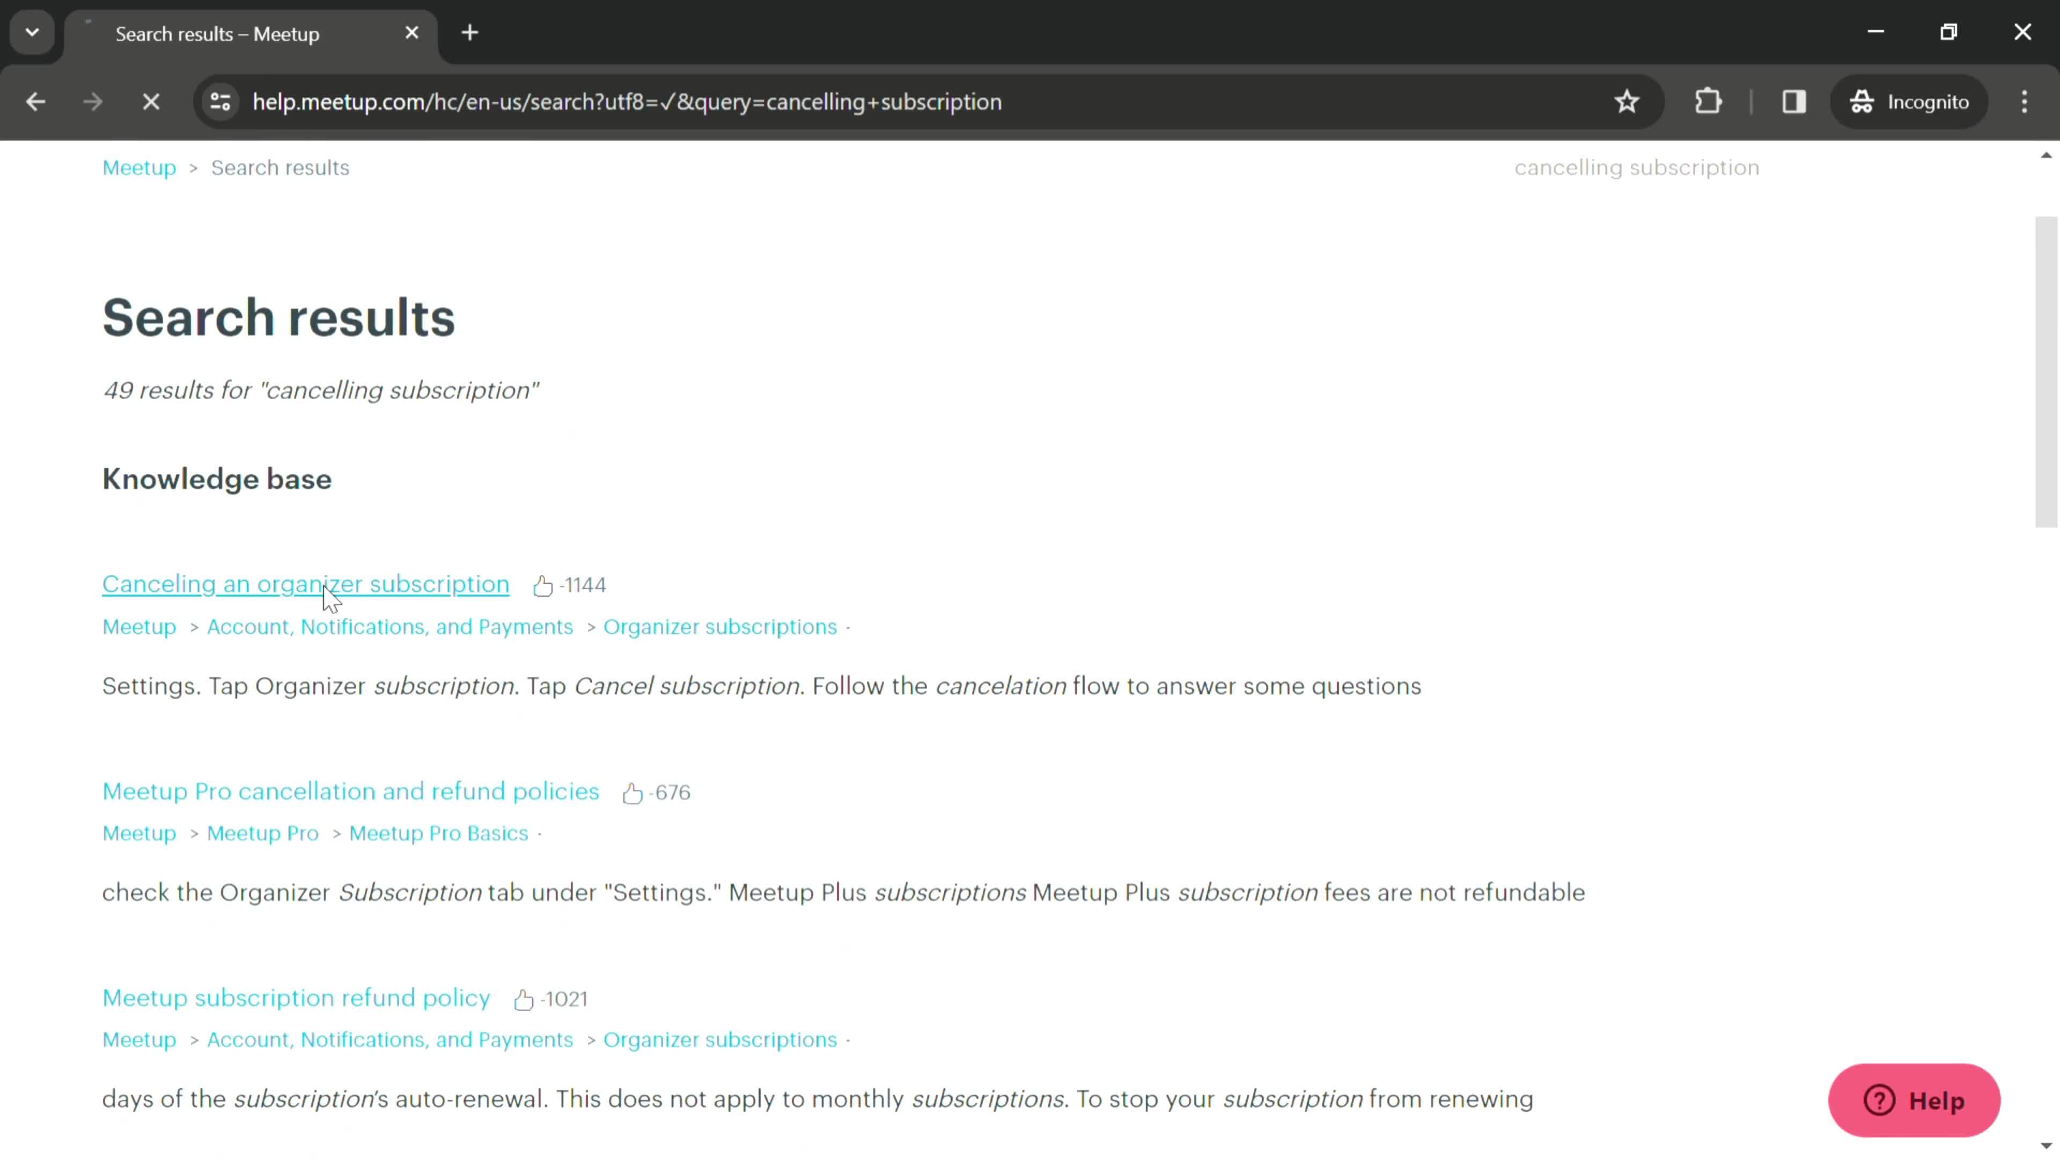Image resolution: width=2060 pixels, height=1159 pixels.
Task: Go forward to the next page
Action: [x=93, y=101]
